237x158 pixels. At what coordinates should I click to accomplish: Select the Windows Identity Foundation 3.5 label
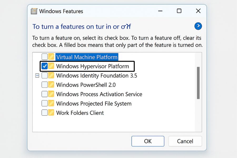[x=97, y=76]
